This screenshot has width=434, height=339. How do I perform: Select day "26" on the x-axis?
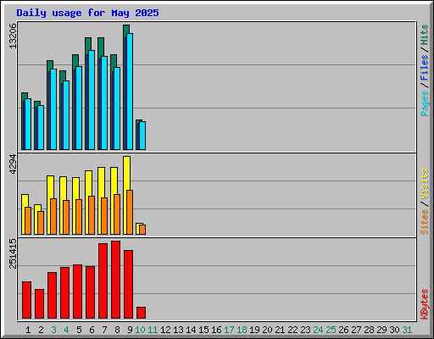point(343,330)
